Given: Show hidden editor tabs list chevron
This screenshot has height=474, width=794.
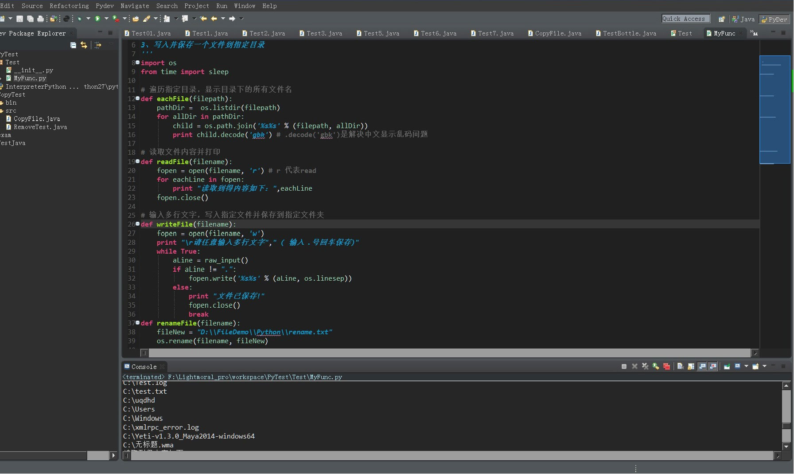Looking at the screenshot, I should click(x=754, y=33).
